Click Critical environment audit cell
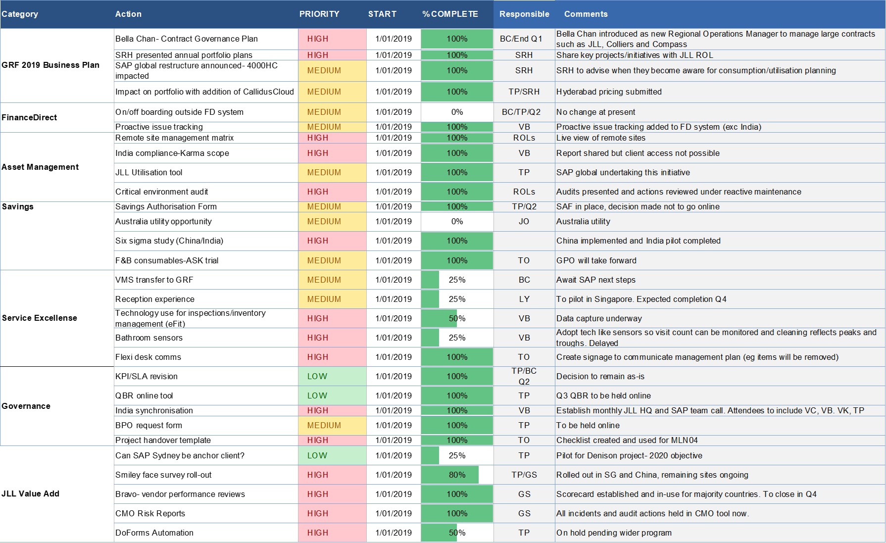Viewport: 886px width, 543px height. pos(206,192)
